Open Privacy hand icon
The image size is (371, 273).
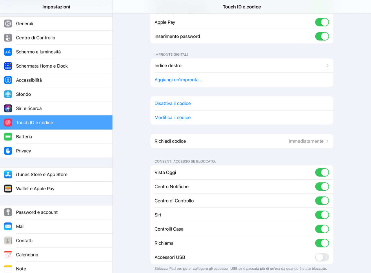[8, 151]
